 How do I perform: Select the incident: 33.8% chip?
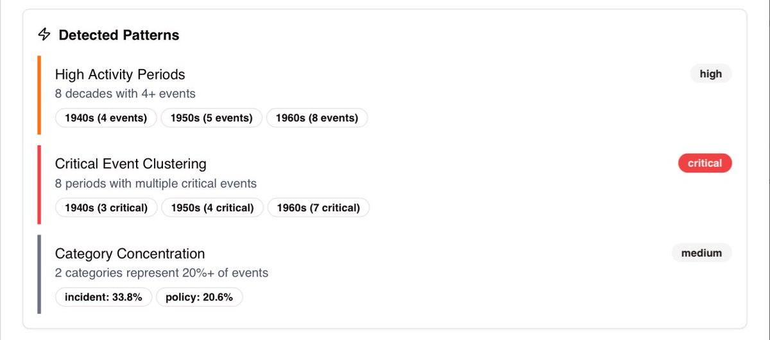click(x=103, y=297)
